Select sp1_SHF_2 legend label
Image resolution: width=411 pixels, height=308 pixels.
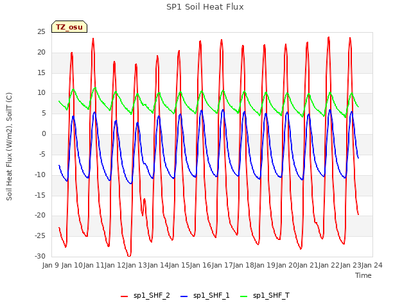[152, 295]
